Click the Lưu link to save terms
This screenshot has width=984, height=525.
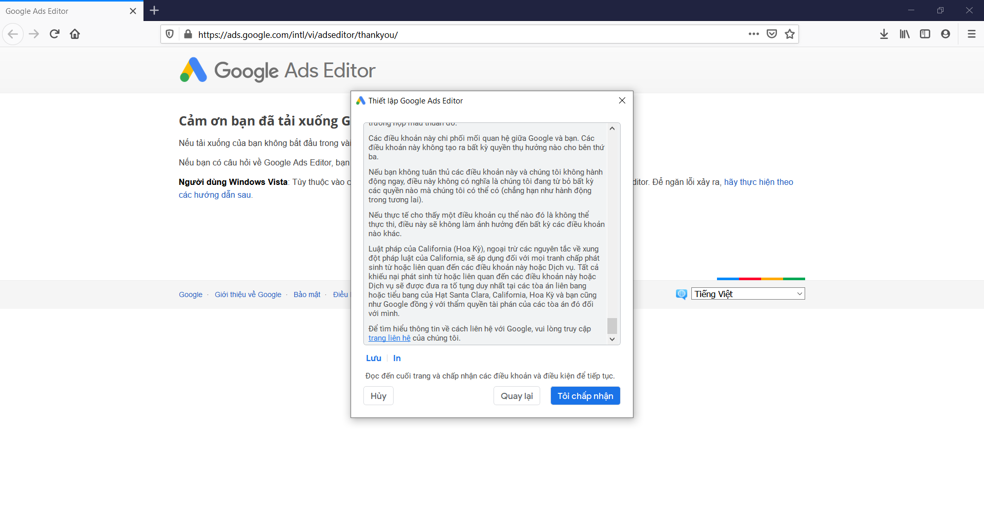click(x=374, y=359)
